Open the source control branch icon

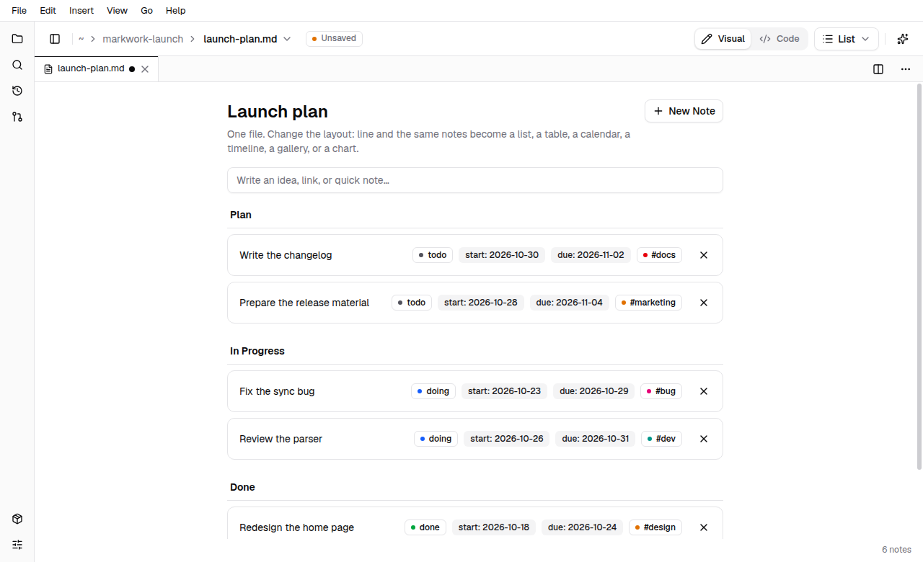pos(17,117)
